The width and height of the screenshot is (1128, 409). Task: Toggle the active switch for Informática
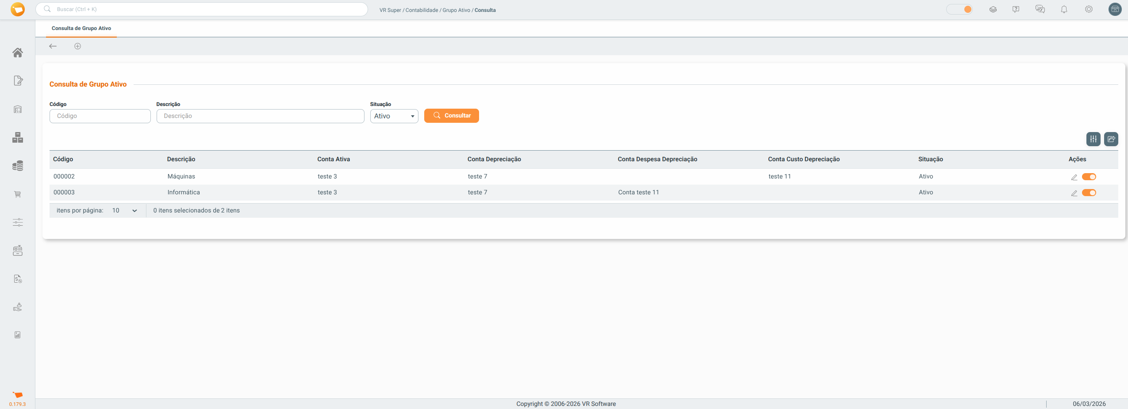(1089, 193)
